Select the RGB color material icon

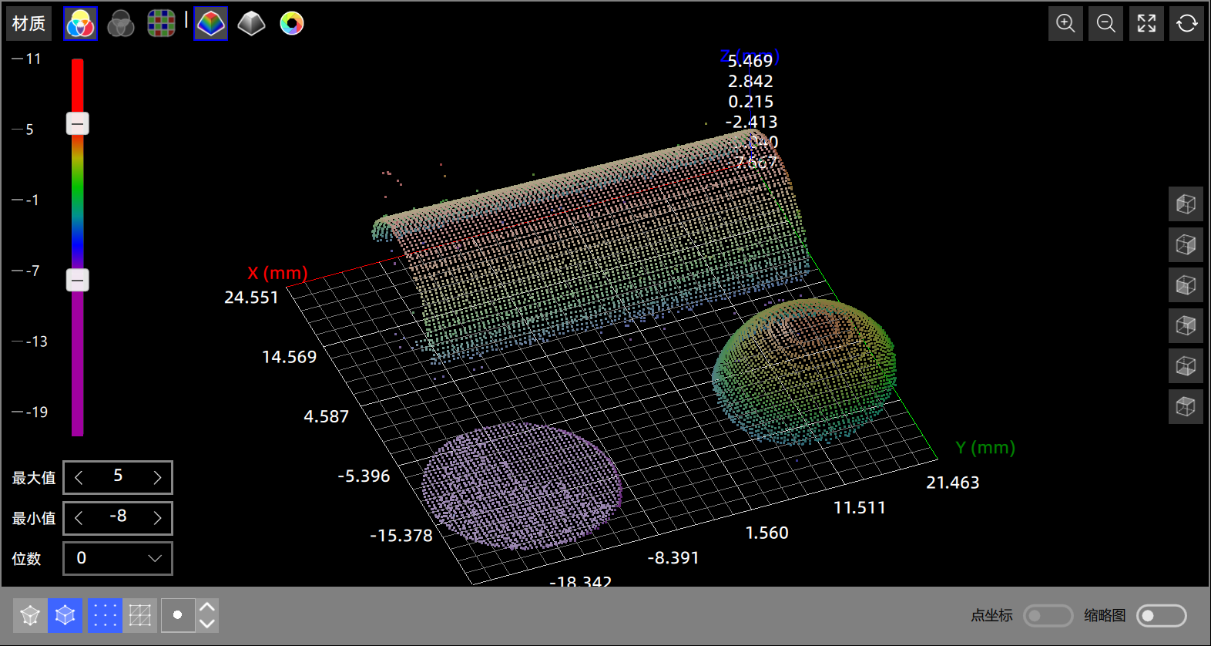click(80, 24)
